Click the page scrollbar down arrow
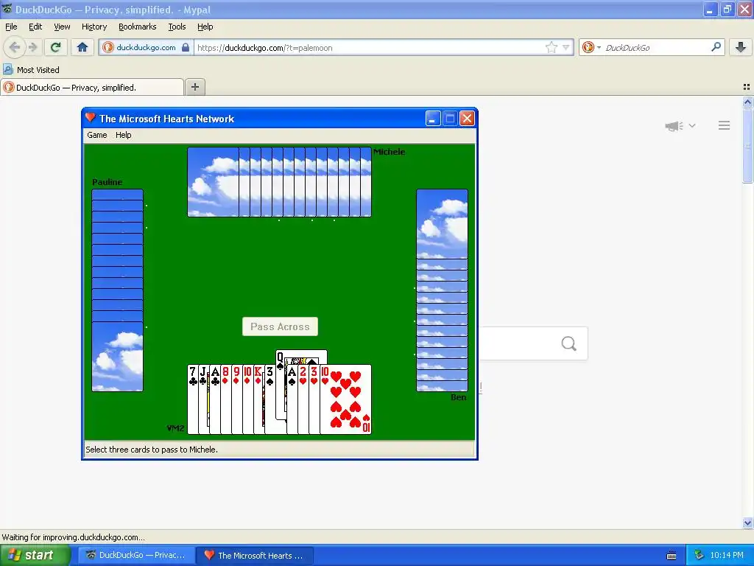The image size is (754, 566). click(747, 523)
